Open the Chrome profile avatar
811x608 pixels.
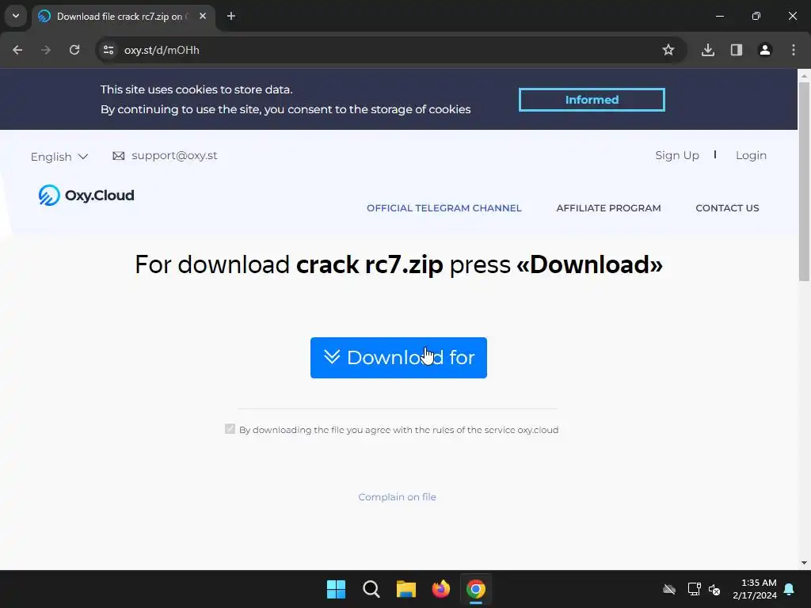(765, 50)
